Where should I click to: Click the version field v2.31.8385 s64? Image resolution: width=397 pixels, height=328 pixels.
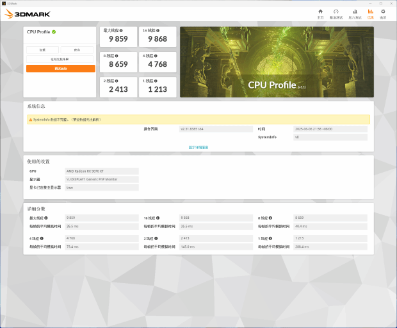pyautogui.click(x=216, y=129)
